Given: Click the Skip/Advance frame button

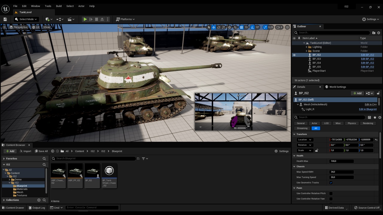Looking at the screenshot, I should click(91, 19).
